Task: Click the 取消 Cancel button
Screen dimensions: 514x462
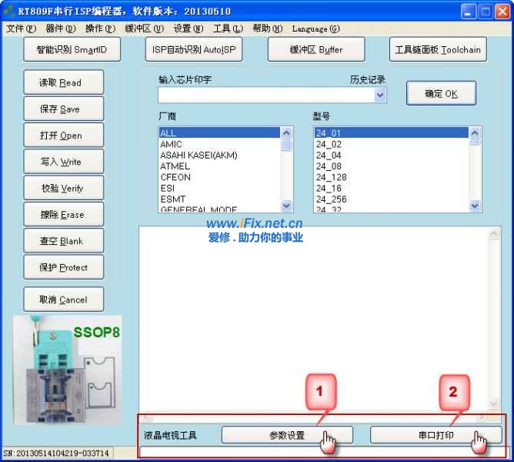Action: coord(64,300)
